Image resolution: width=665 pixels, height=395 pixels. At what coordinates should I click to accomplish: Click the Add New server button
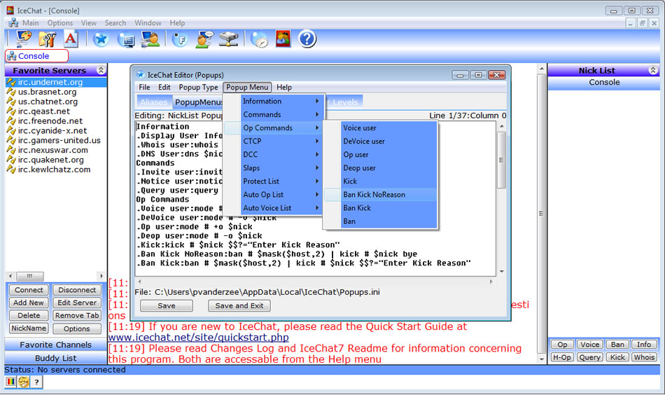tap(29, 303)
